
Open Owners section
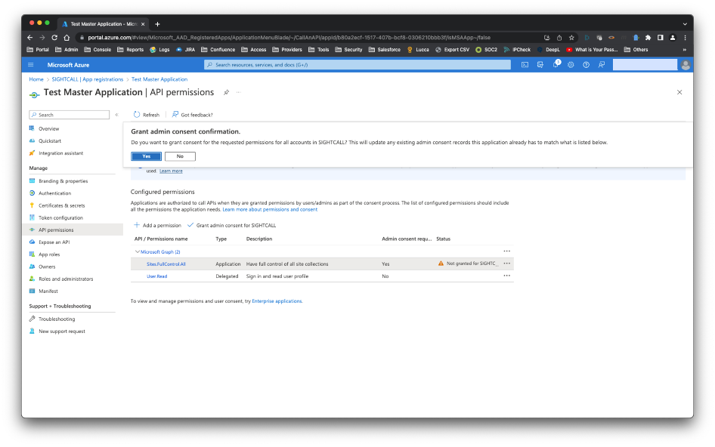point(47,267)
